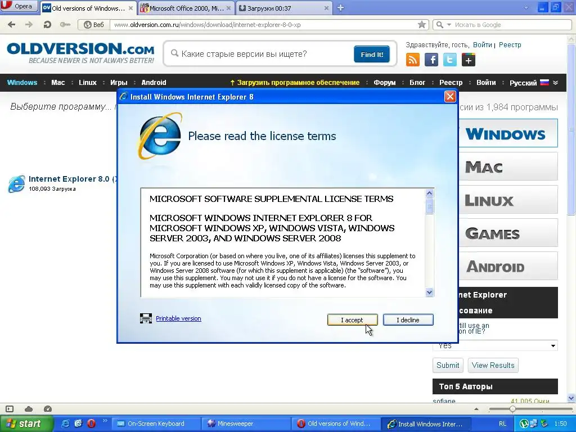Click the Opera panel toggle icon in status bar
Image resolution: width=576 pixels, height=432 pixels.
click(x=10, y=409)
